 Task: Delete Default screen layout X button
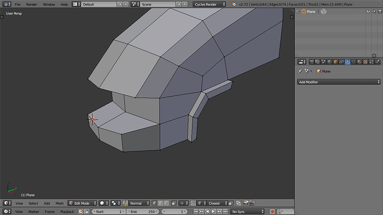(125, 4)
